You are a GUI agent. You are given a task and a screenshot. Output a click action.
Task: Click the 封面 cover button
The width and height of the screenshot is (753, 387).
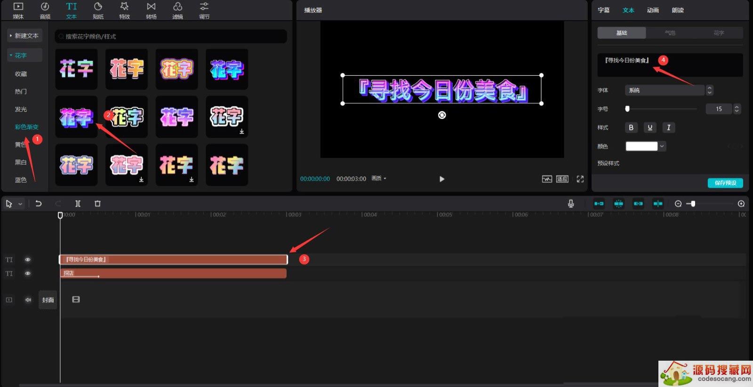click(48, 300)
